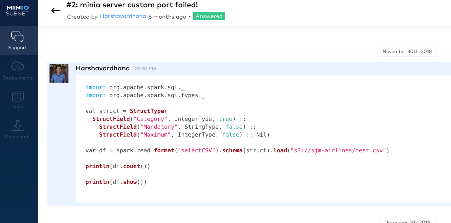Go back using the left arrow
This screenshot has height=223, width=451.
click(56, 10)
